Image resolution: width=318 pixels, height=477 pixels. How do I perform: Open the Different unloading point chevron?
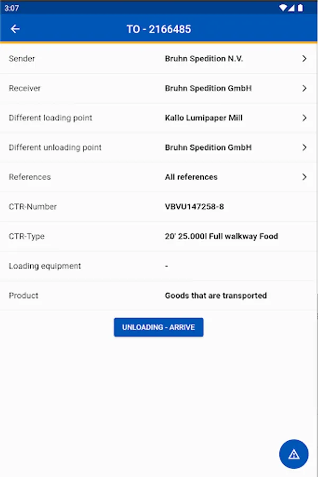(304, 148)
